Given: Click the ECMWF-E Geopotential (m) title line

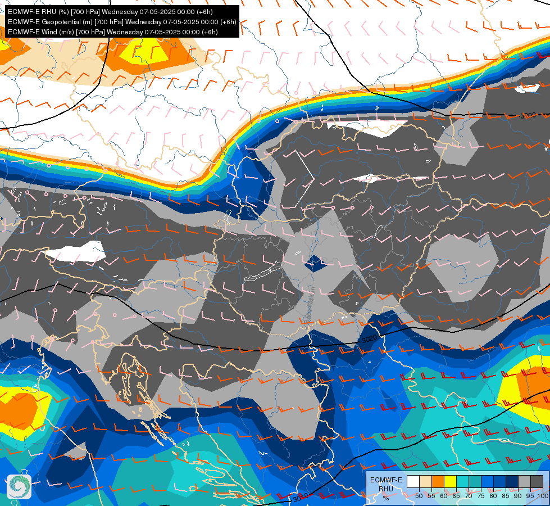Looking at the screenshot, I should 122,22.
